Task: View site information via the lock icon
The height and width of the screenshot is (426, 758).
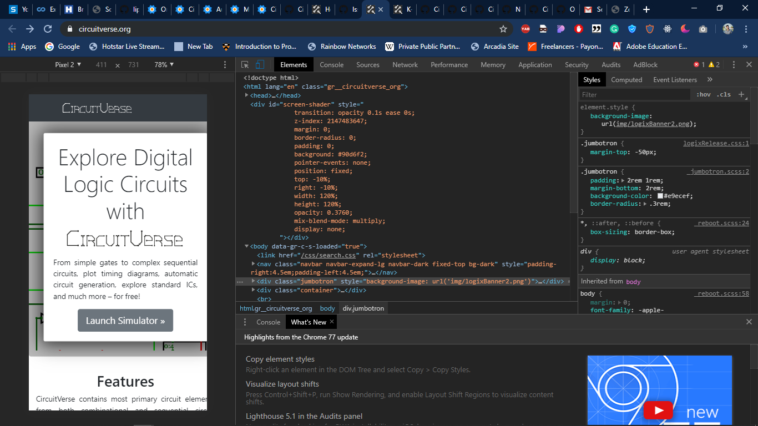Action: click(x=69, y=29)
